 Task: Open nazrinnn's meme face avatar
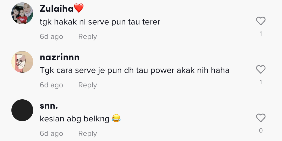[x=22, y=62]
